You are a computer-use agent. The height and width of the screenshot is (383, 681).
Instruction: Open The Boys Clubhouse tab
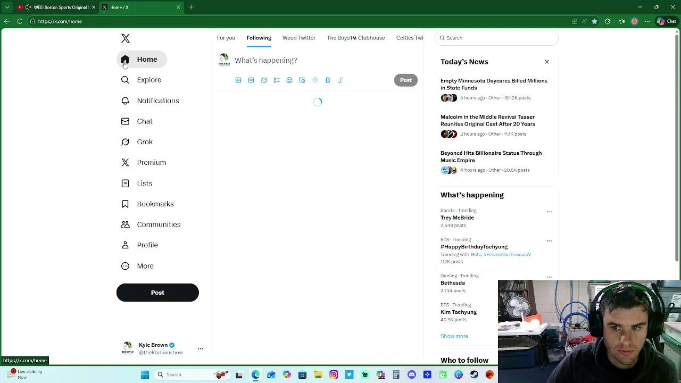356,38
